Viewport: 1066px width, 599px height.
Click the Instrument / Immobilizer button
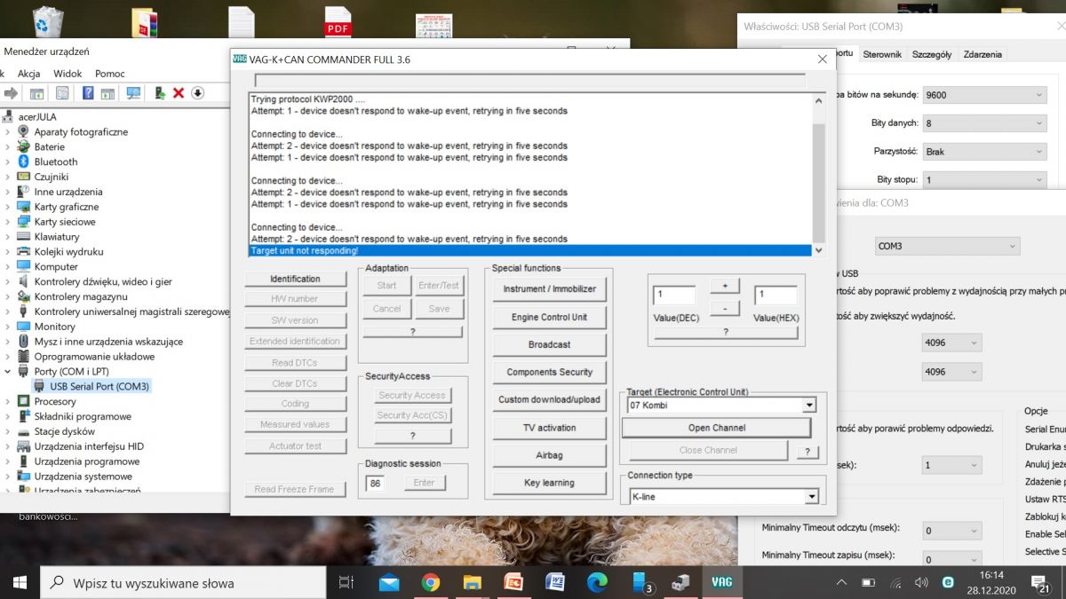549,289
